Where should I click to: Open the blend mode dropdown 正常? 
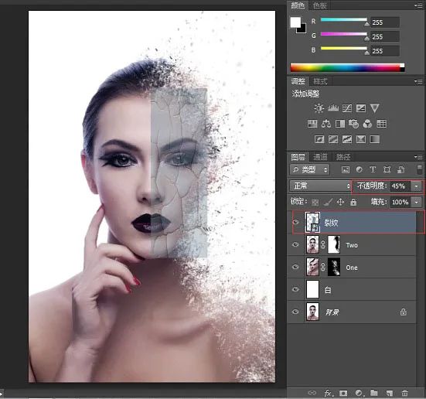(x=321, y=186)
